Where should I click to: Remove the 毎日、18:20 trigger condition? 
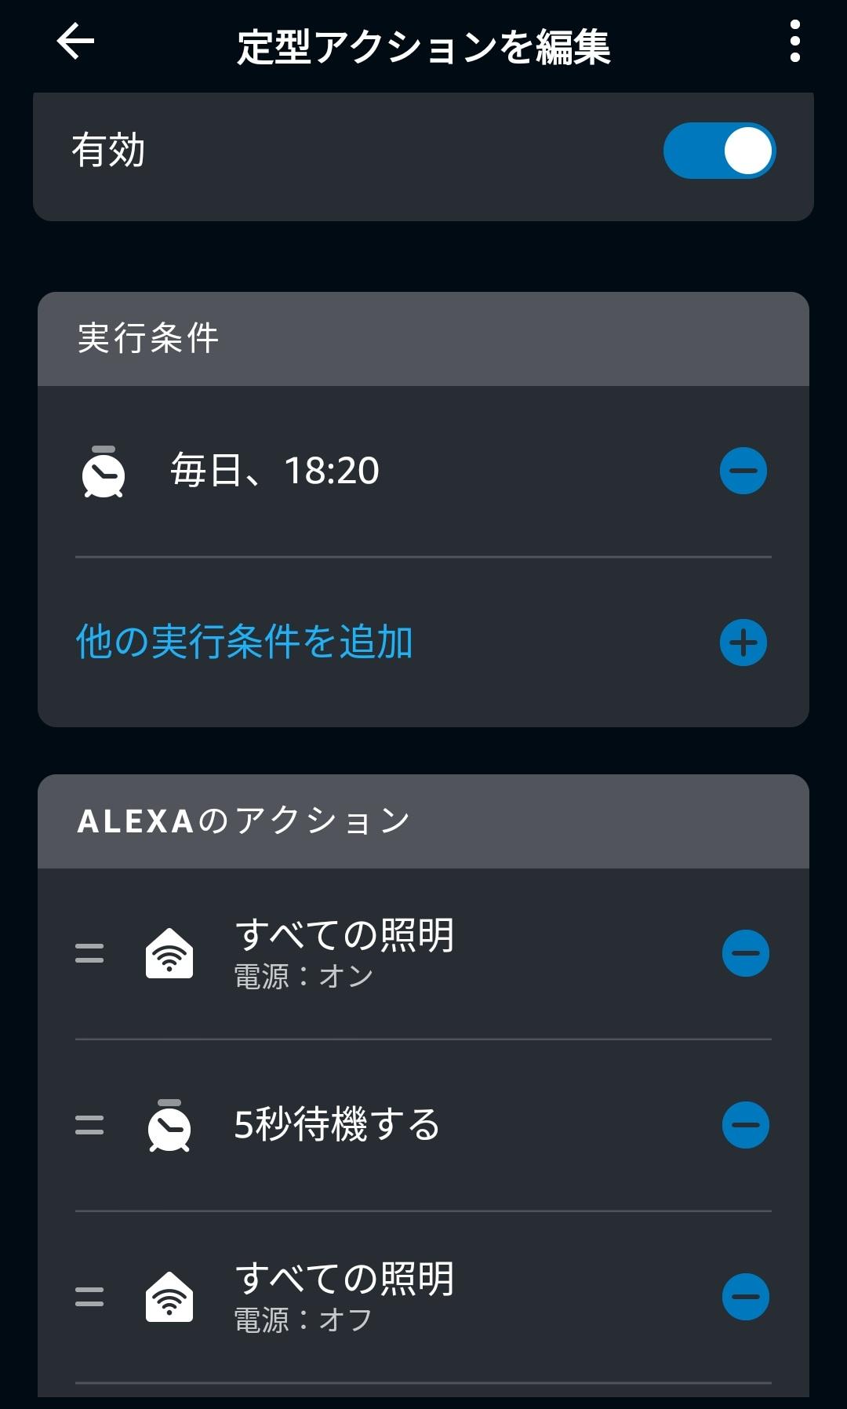[x=743, y=471]
